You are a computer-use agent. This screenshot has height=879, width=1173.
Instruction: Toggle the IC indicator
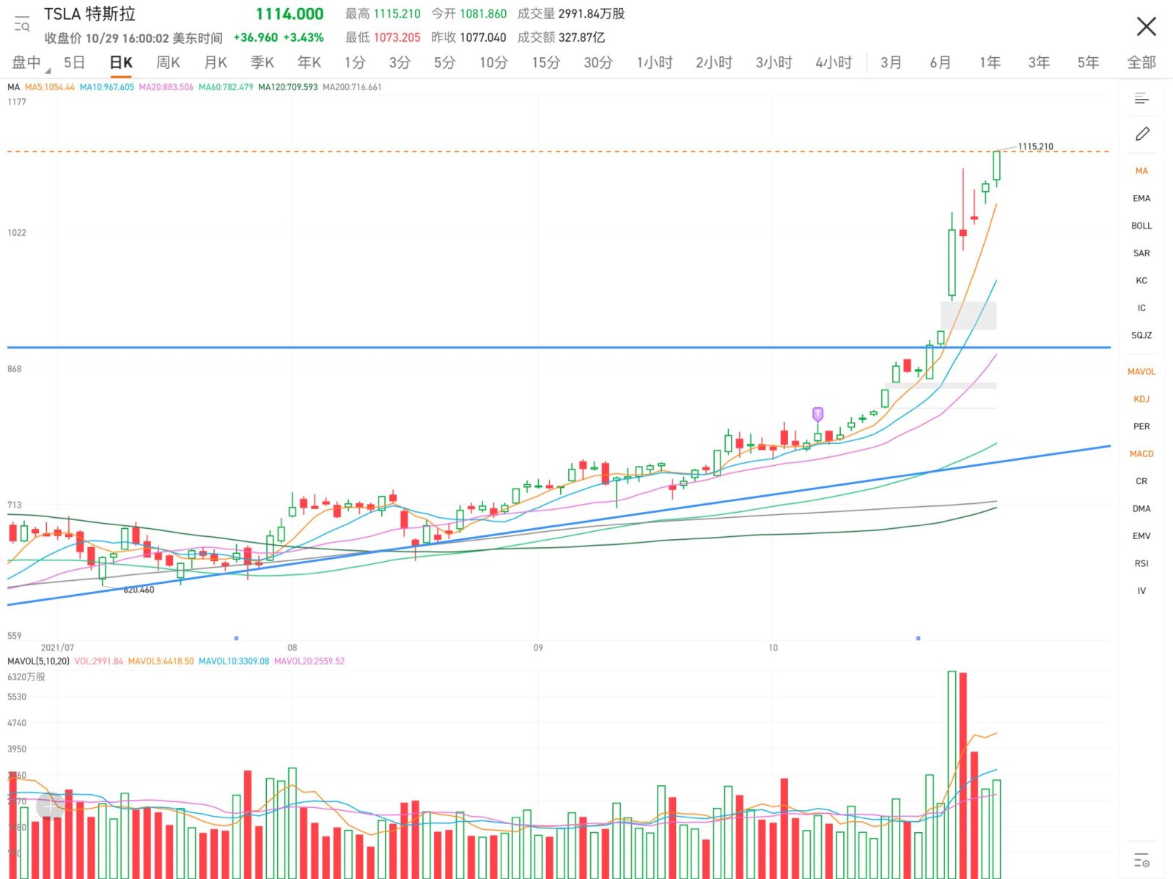[1141, 308]
